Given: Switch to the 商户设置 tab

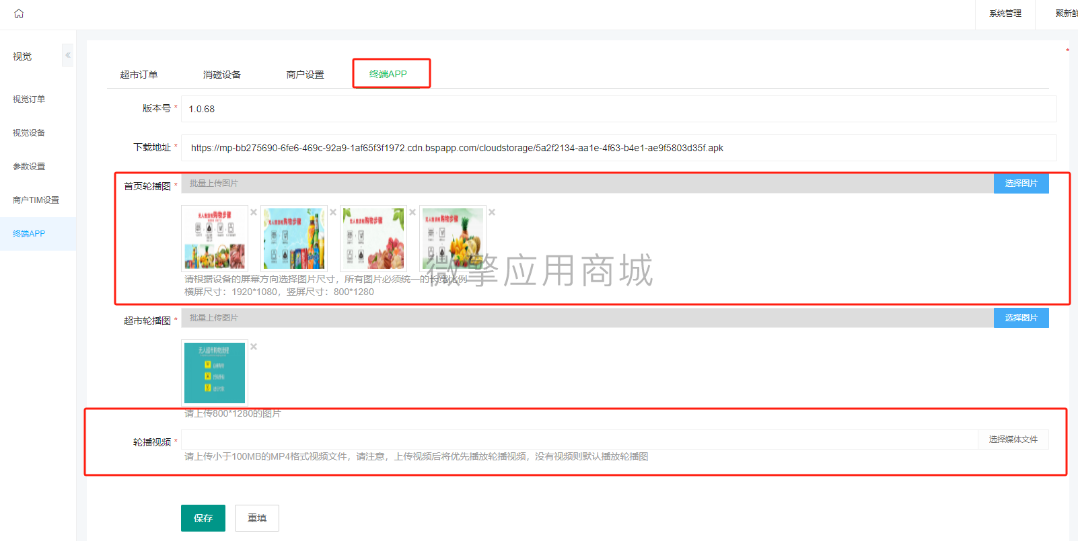Looking at the screenshot, I should pyautogui.click(x=305, y=75).
